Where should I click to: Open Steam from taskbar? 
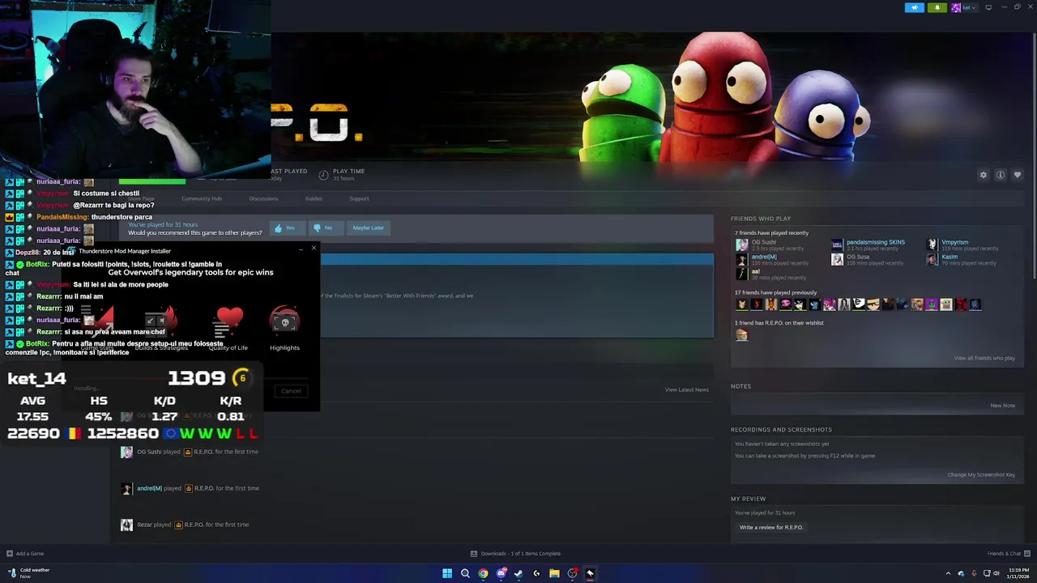pyautogui.click(x=518, y=573)
